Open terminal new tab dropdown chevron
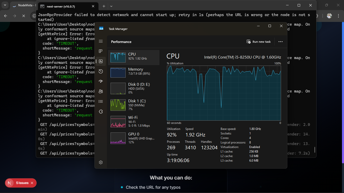 coord(111,6)
